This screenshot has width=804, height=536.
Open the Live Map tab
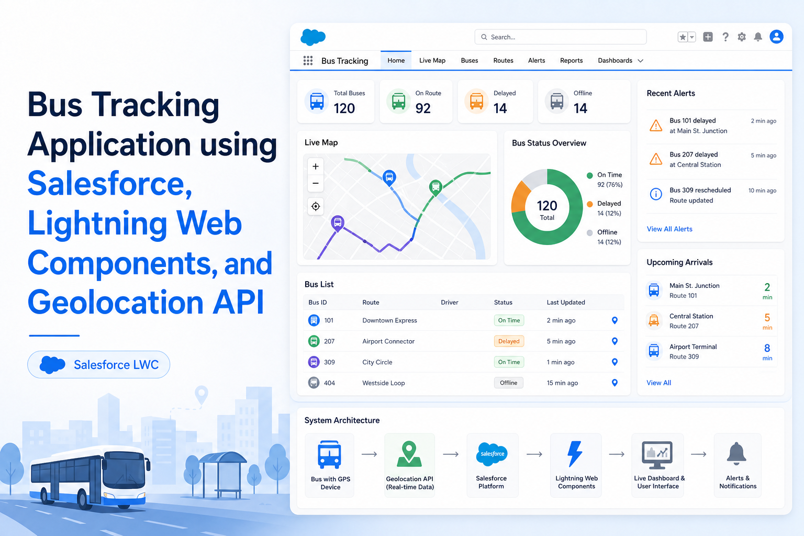(x=432, y=61)
